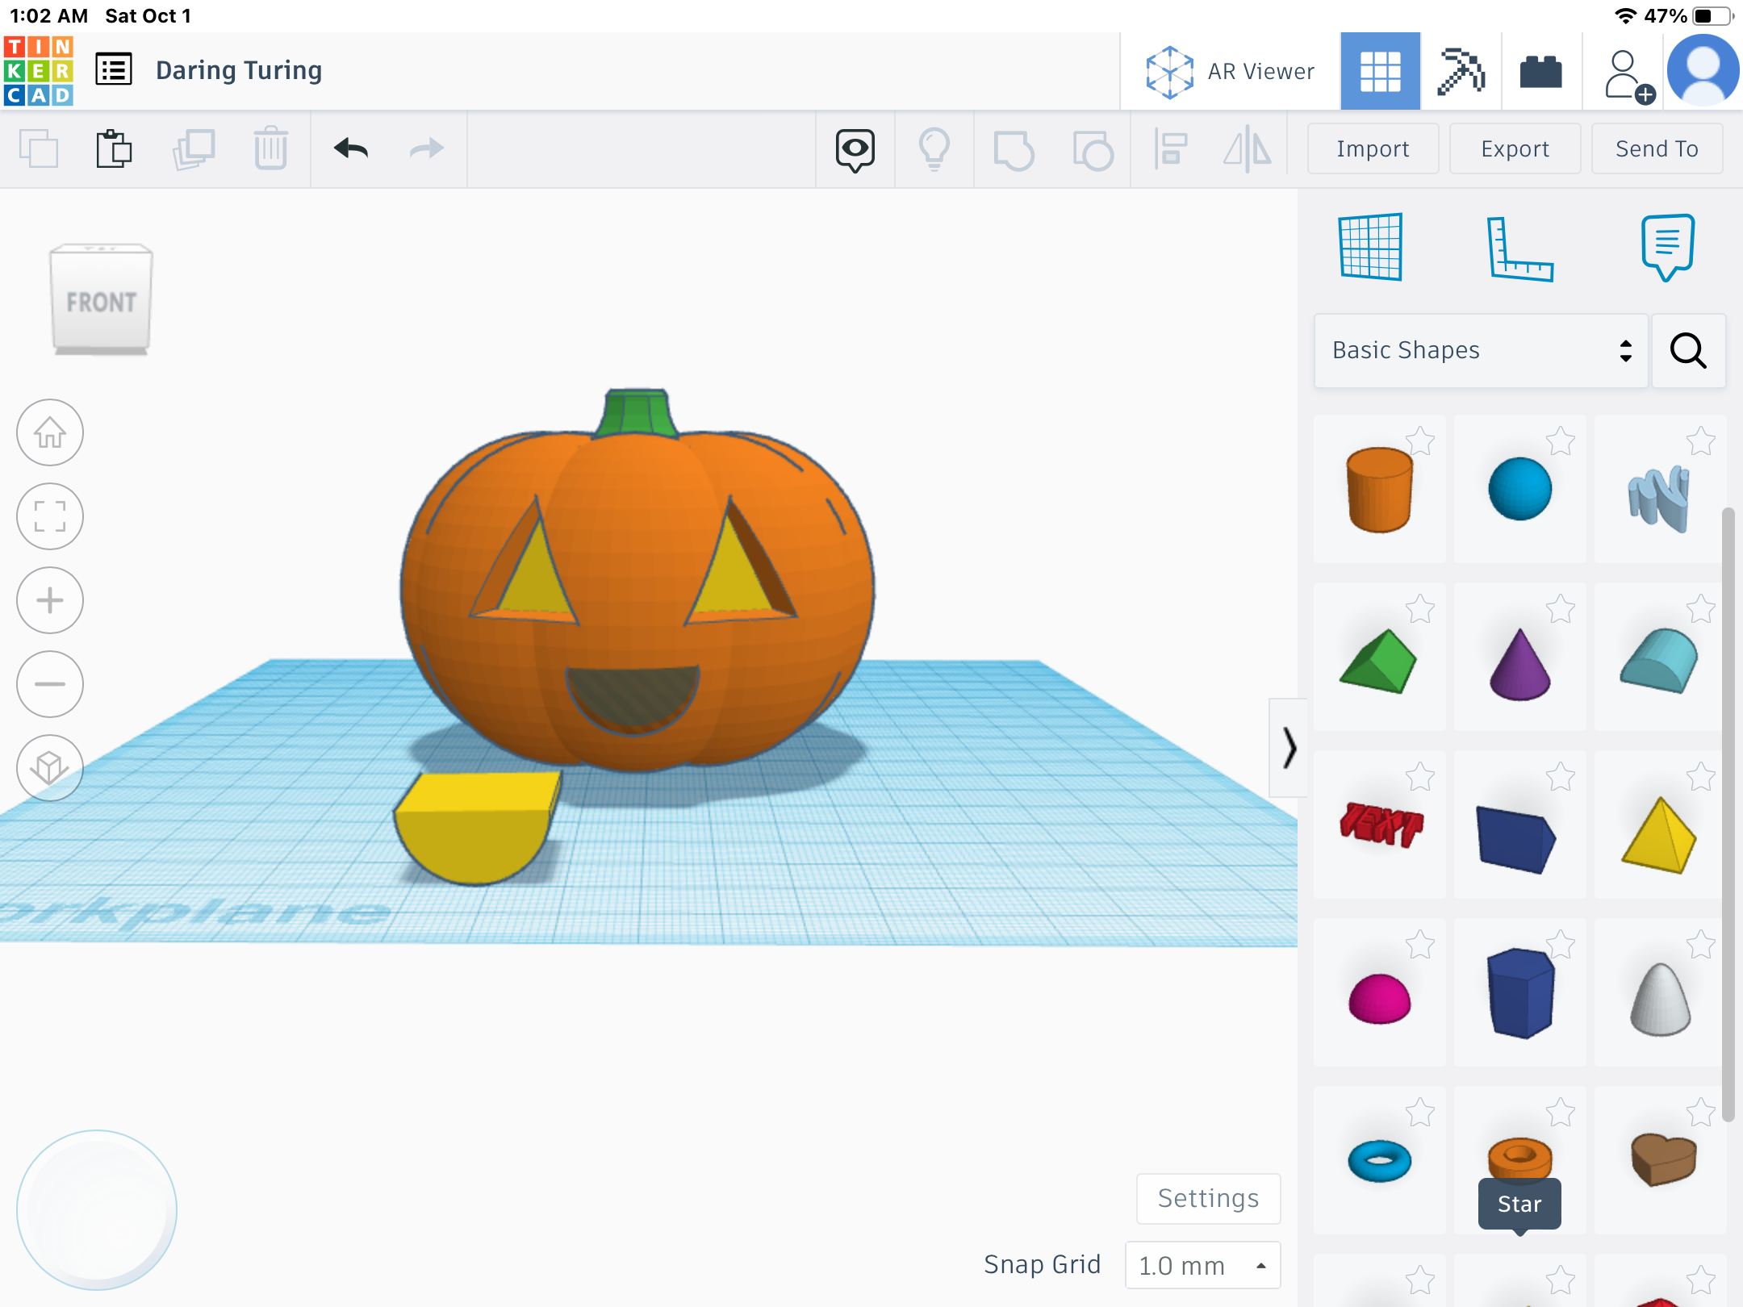The height and width of the screenshot is (1307, 1743).
Task: Search shapes with the magnifier icon
Action: pyautogui.click(x=1688, y=350)
